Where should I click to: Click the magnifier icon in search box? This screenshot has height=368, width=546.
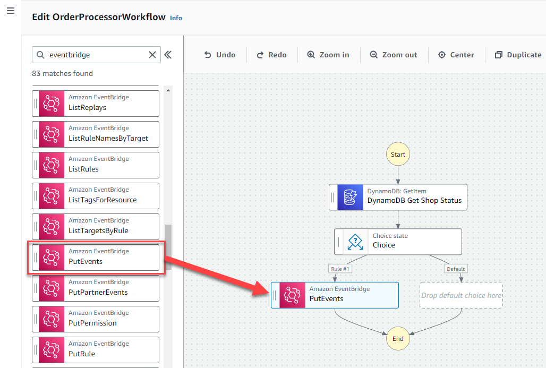40,55
